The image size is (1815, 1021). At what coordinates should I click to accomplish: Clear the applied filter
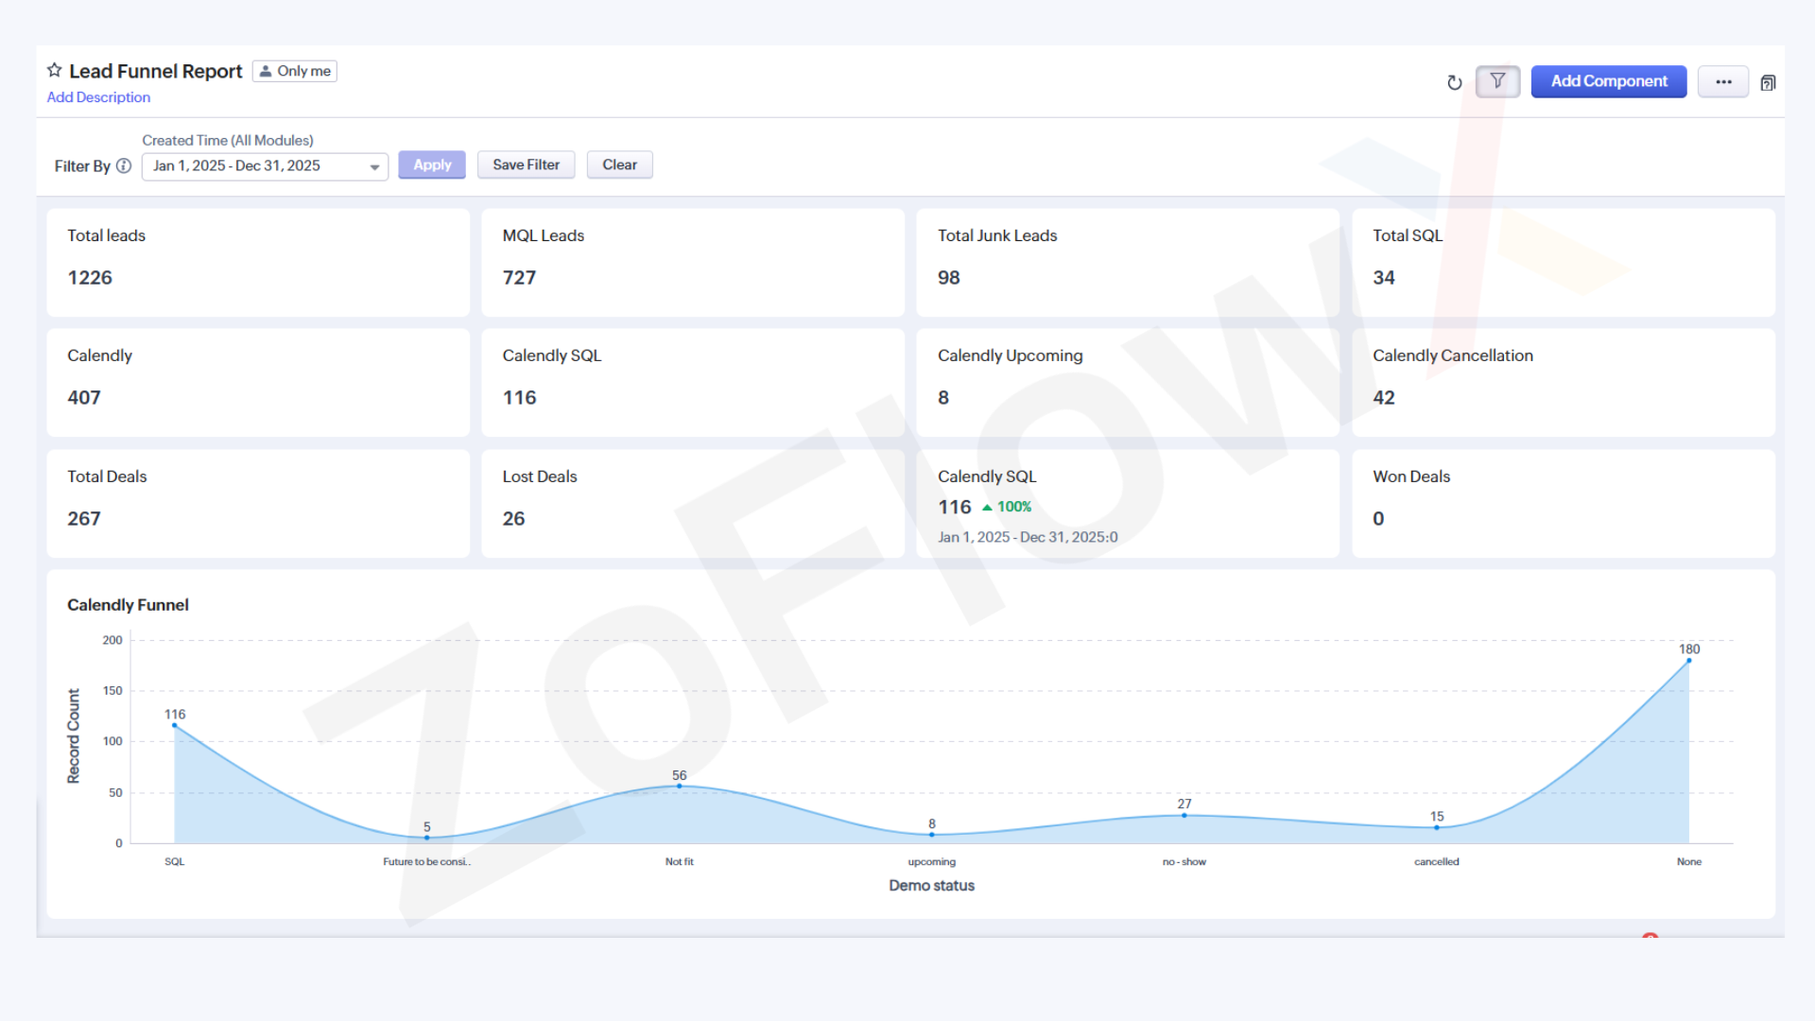click(x=619, y=164)
